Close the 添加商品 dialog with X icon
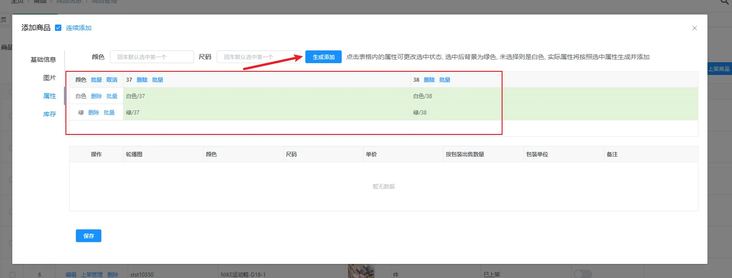 pos(694,28)
